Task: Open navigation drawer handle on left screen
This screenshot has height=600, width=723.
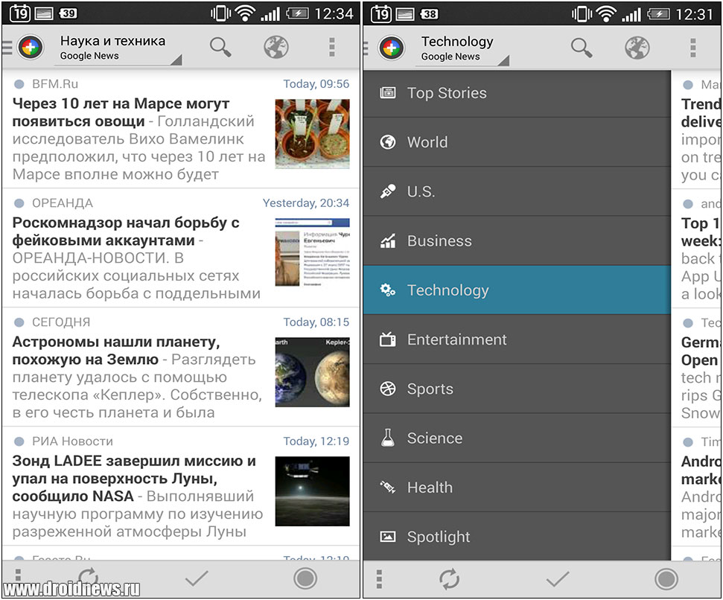Action: 7,47
